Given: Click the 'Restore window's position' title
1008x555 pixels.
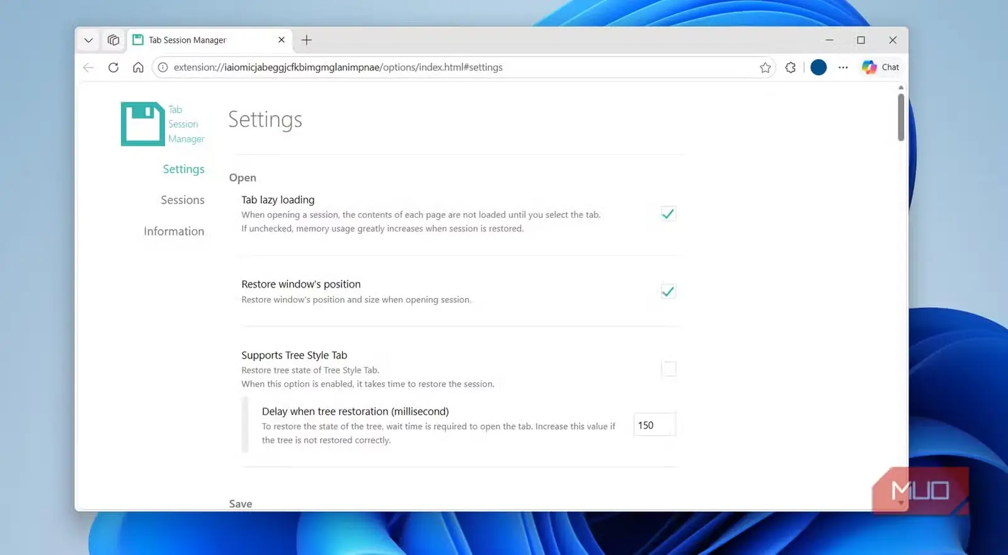Looking at the screenshot, I should pos(301,284).
